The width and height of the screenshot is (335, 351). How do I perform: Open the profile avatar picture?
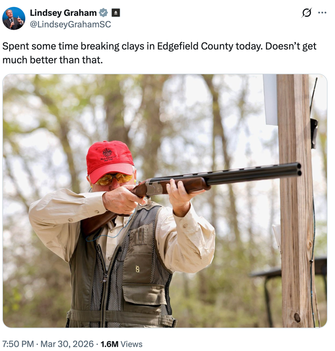pos(13,19)
